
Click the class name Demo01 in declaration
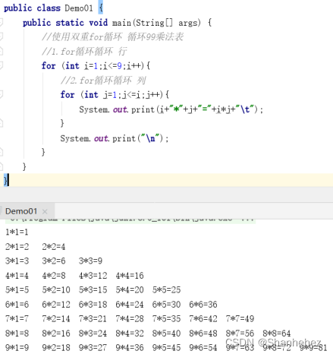pos(79,8)
